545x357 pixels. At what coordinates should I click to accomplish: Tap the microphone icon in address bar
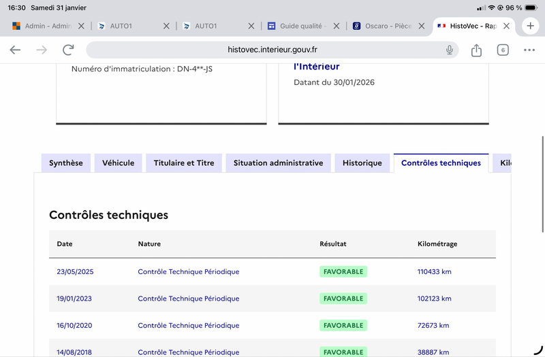450,50
